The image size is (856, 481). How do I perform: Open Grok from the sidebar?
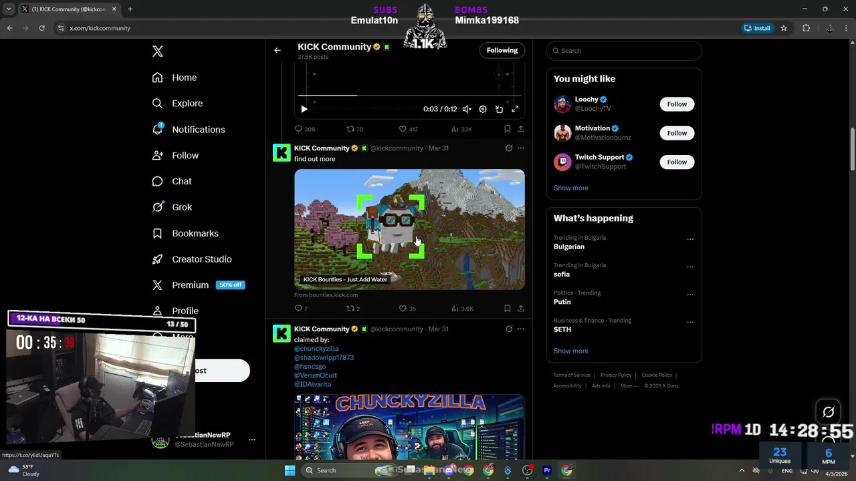172,207
